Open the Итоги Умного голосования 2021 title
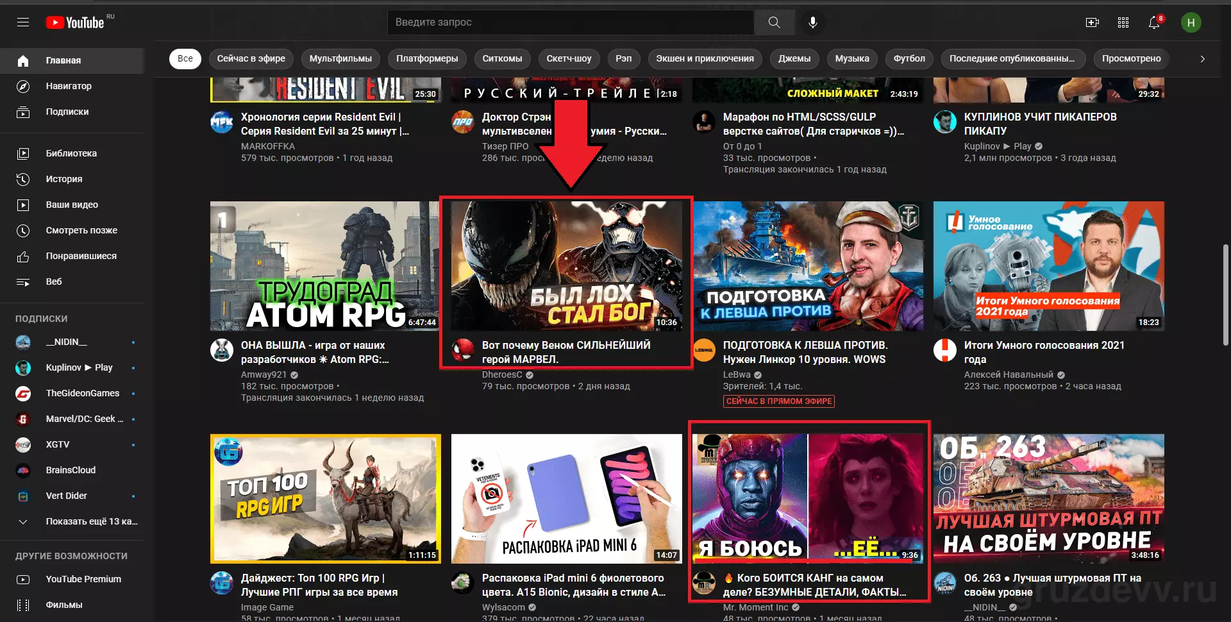1231x622 pixels. click(1044, 352)
